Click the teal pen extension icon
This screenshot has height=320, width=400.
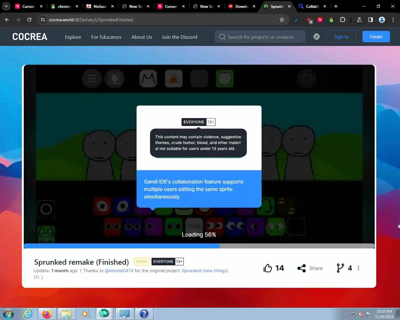(297, 20)
